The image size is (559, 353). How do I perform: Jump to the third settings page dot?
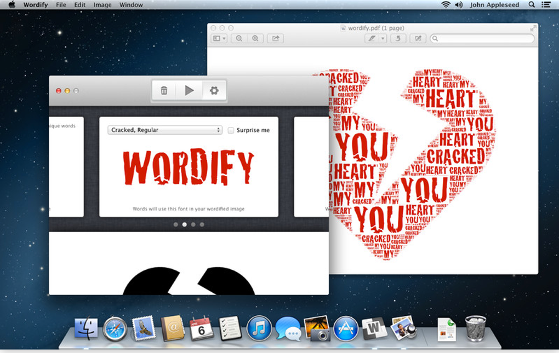(x=193, y=224)
